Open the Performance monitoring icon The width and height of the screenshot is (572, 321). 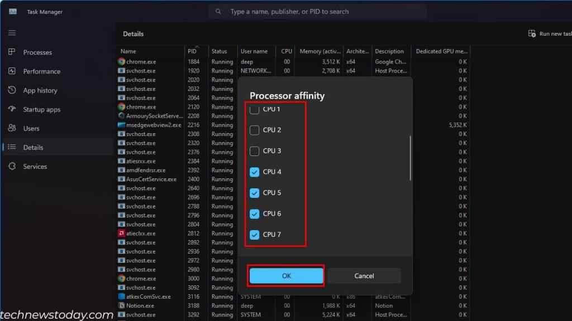coord(11,71)
